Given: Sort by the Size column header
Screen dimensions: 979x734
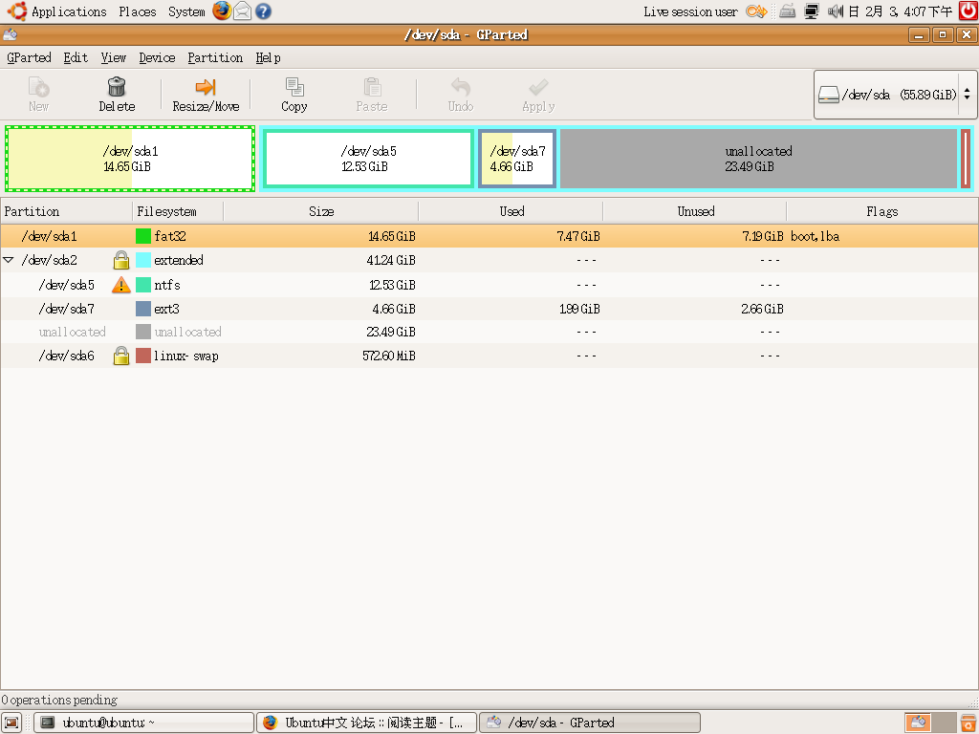Looking at the screenshot, I should (321, 211).
